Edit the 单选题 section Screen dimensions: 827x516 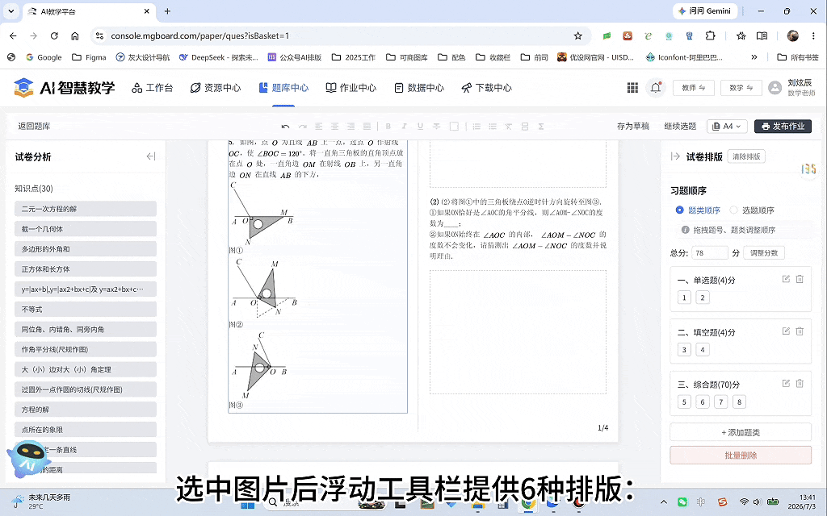point(786,279)
